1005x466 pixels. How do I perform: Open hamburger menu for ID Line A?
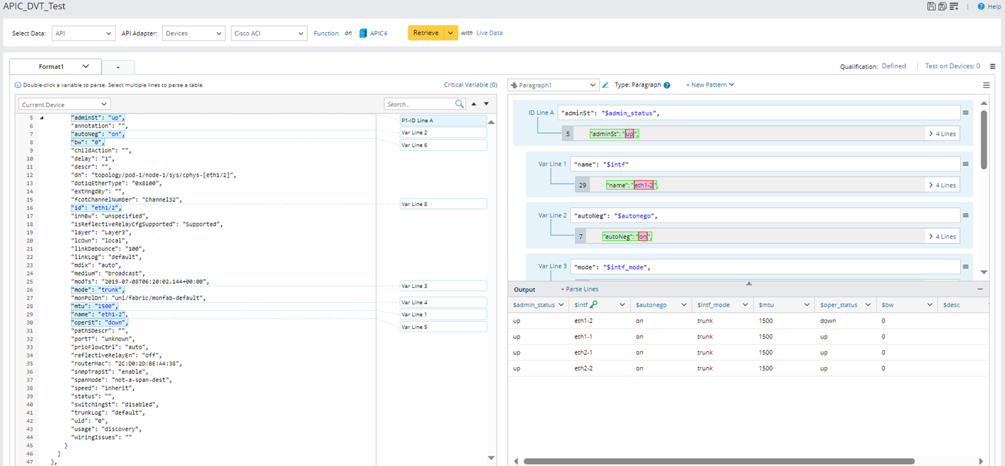click(x=965, y=113)
